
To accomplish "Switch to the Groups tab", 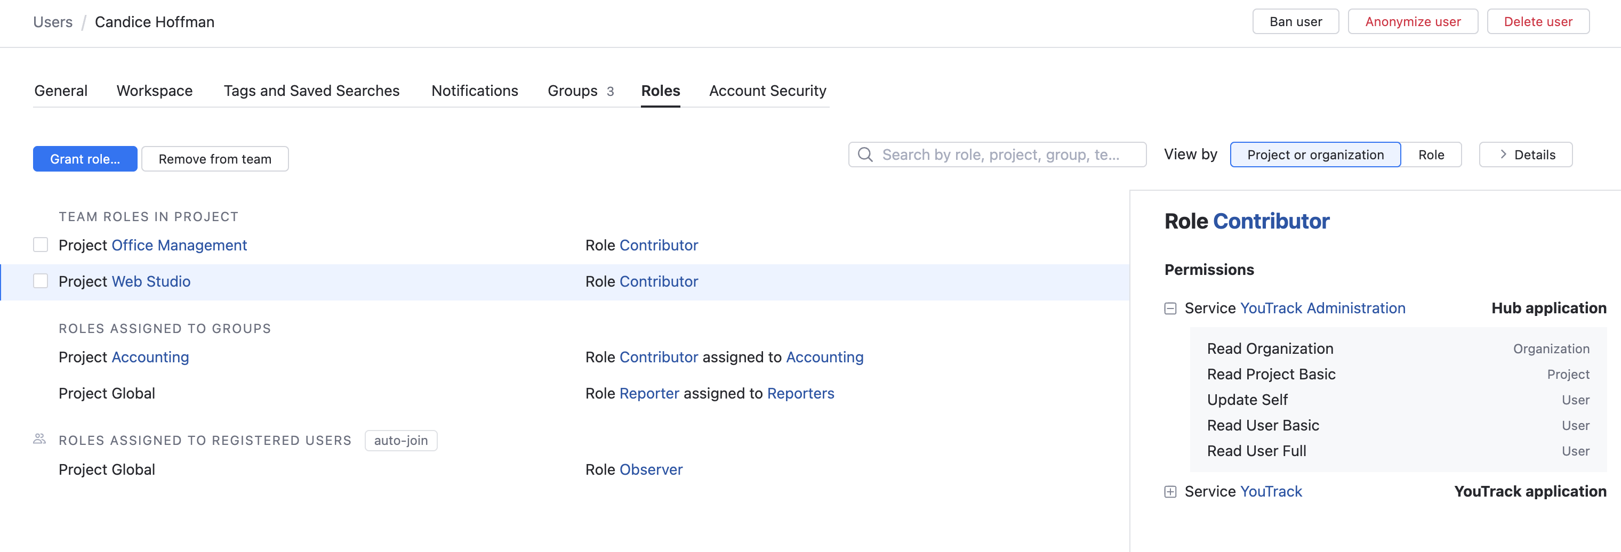I will [x=579, y=91].
